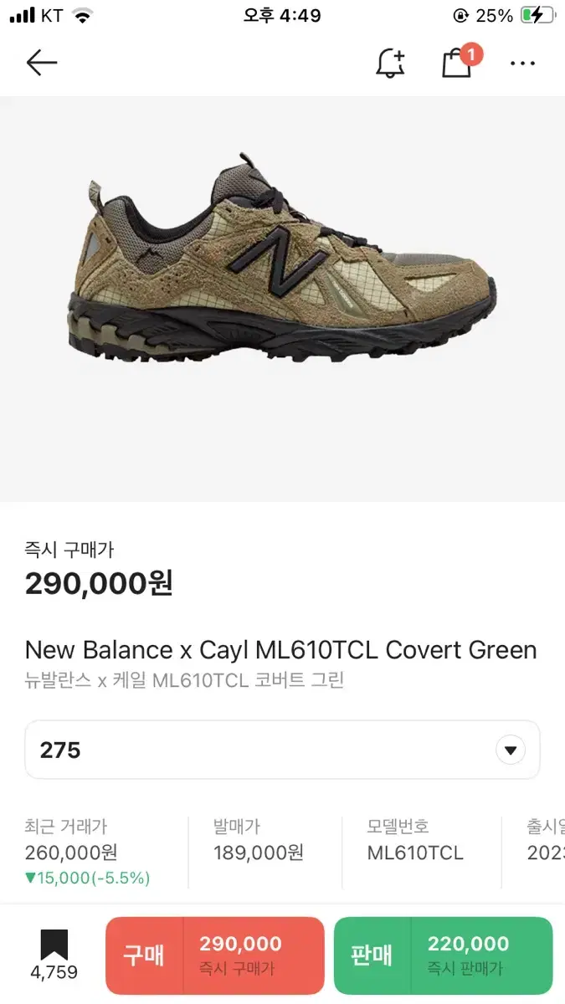Open the shopping bag with badge
This screenshot has height=1004, width=565.
coord(457,64)
